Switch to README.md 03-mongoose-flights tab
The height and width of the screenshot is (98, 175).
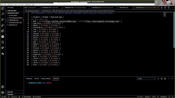click(75, 8)
